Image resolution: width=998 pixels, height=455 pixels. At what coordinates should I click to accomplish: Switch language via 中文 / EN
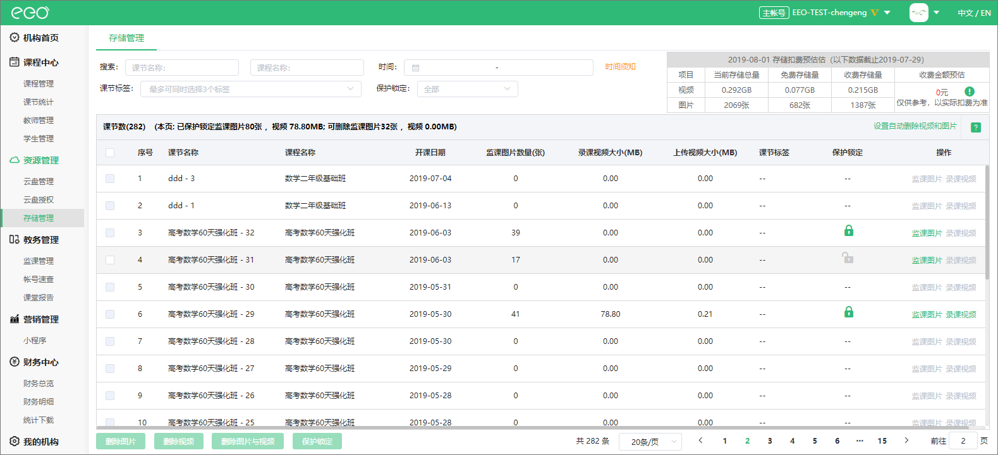(x=974, y=13)
